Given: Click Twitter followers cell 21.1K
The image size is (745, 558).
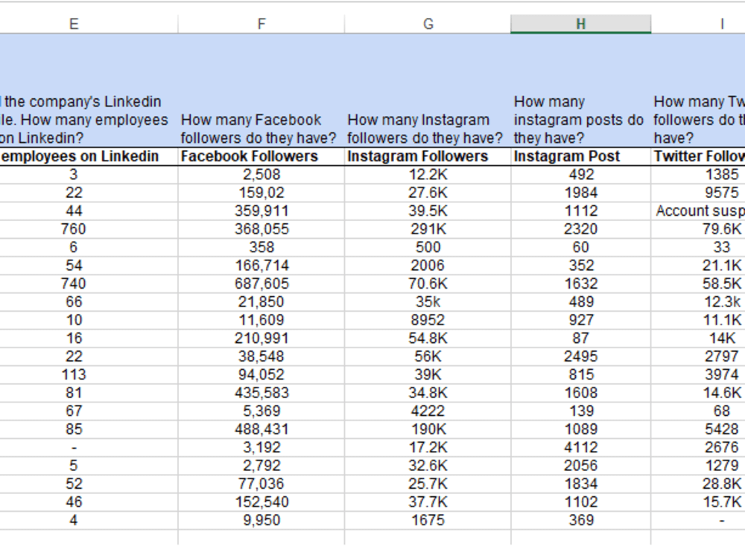Looking at the screenshot, I should [x=698, y=266].
